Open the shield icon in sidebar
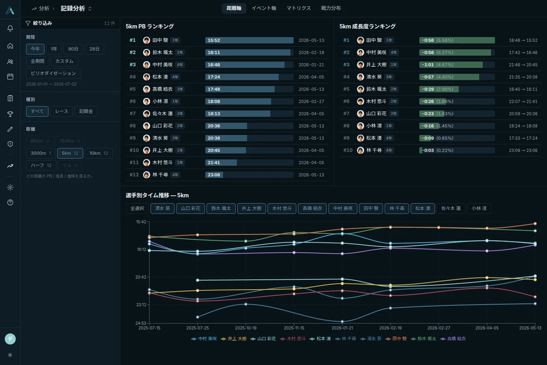Viewport: 547px width, 365px height. click(x=10, y=144)
